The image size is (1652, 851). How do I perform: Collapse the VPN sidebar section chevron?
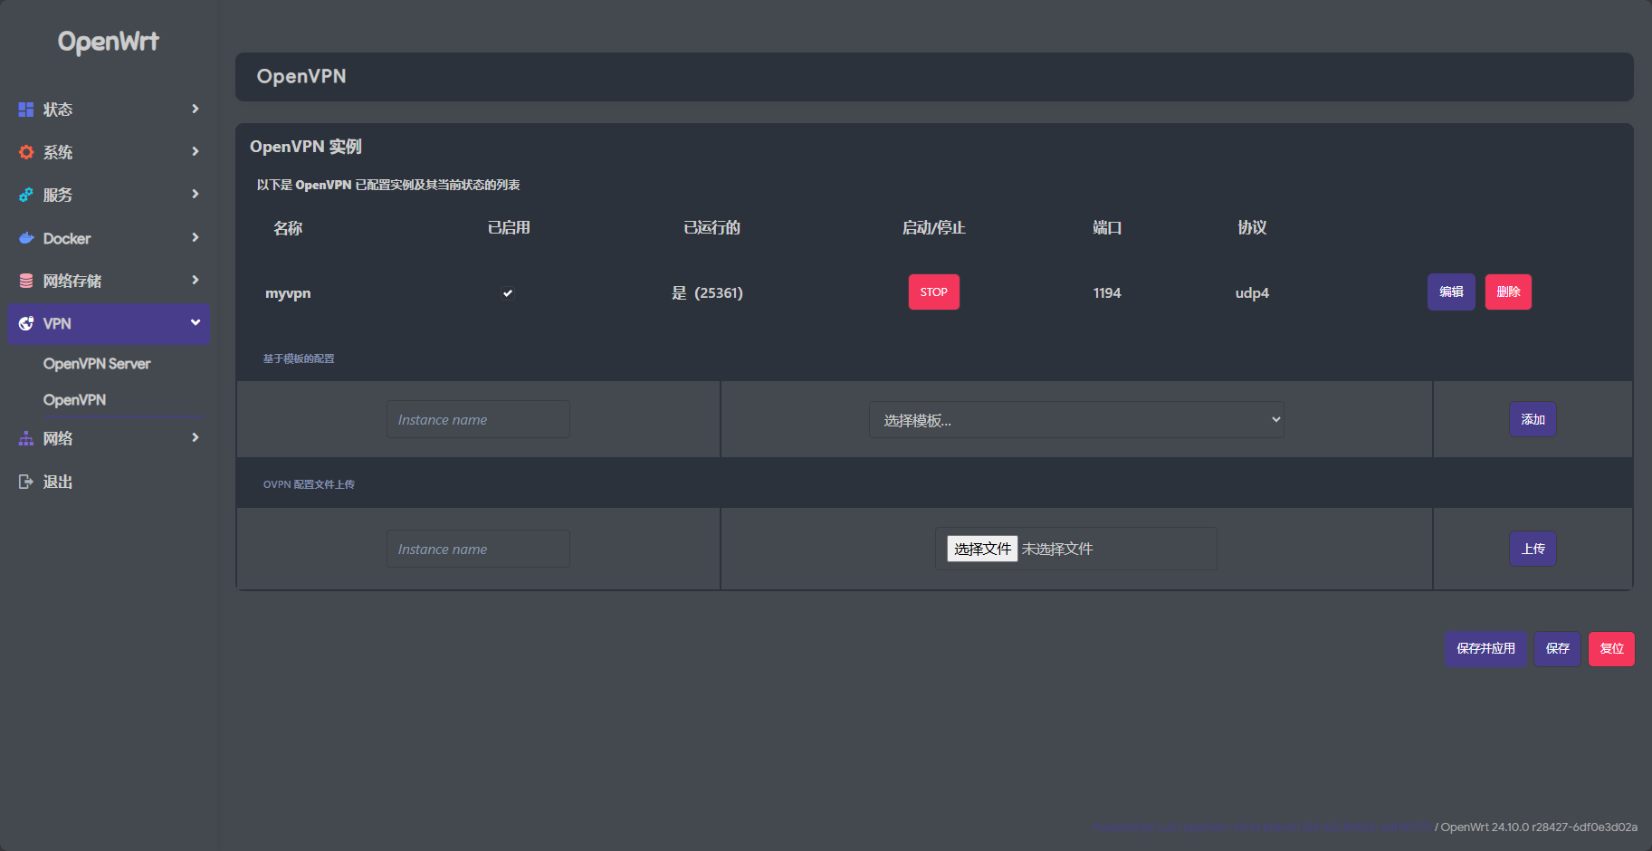pyautogui.click(x=196, y=322)
